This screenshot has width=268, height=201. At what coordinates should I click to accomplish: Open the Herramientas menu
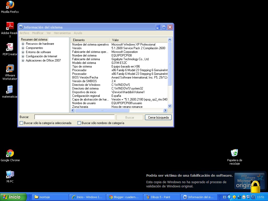point(62,33)
